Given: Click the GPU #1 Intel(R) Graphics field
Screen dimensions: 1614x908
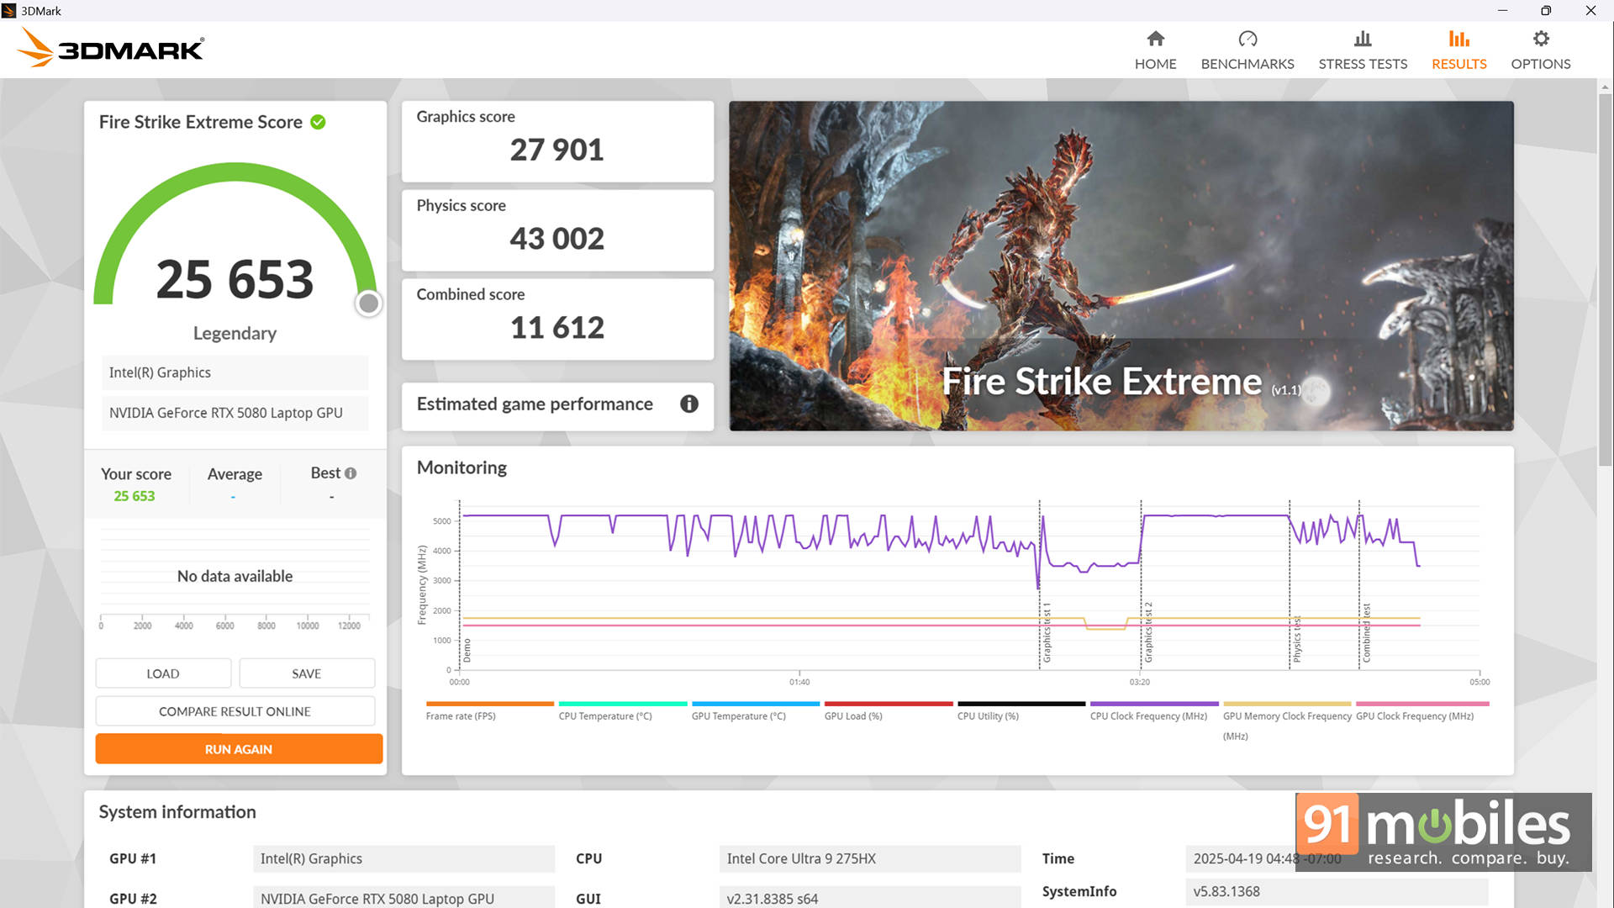Looking at the screenshot, I should [403, 858].
